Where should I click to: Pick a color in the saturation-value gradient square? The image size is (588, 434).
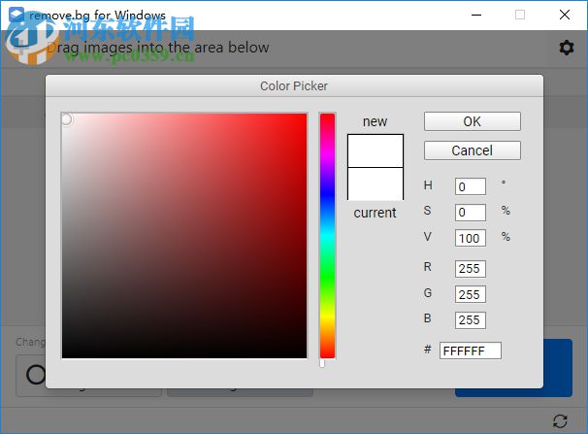(x=184, y=236)
